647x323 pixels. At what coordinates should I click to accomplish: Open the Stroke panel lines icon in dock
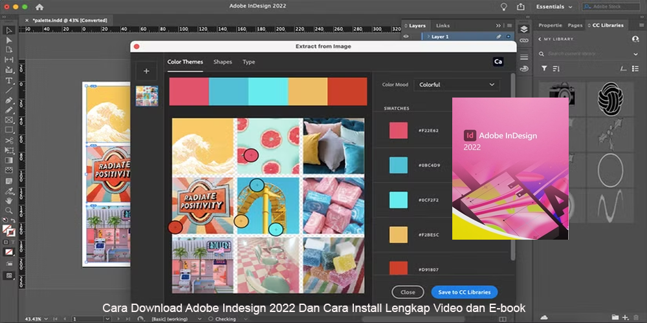point(524,56)
